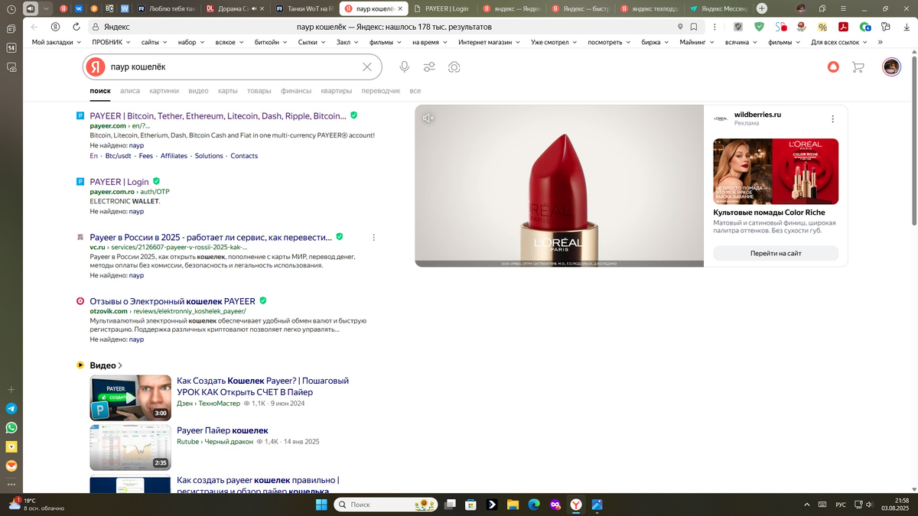Viewport: 918px width, 516px height.
Task: Clear the search query with X
Action: (367, 67)
